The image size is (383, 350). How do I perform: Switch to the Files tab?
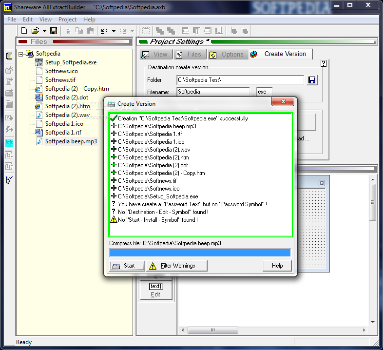(190, 54)
